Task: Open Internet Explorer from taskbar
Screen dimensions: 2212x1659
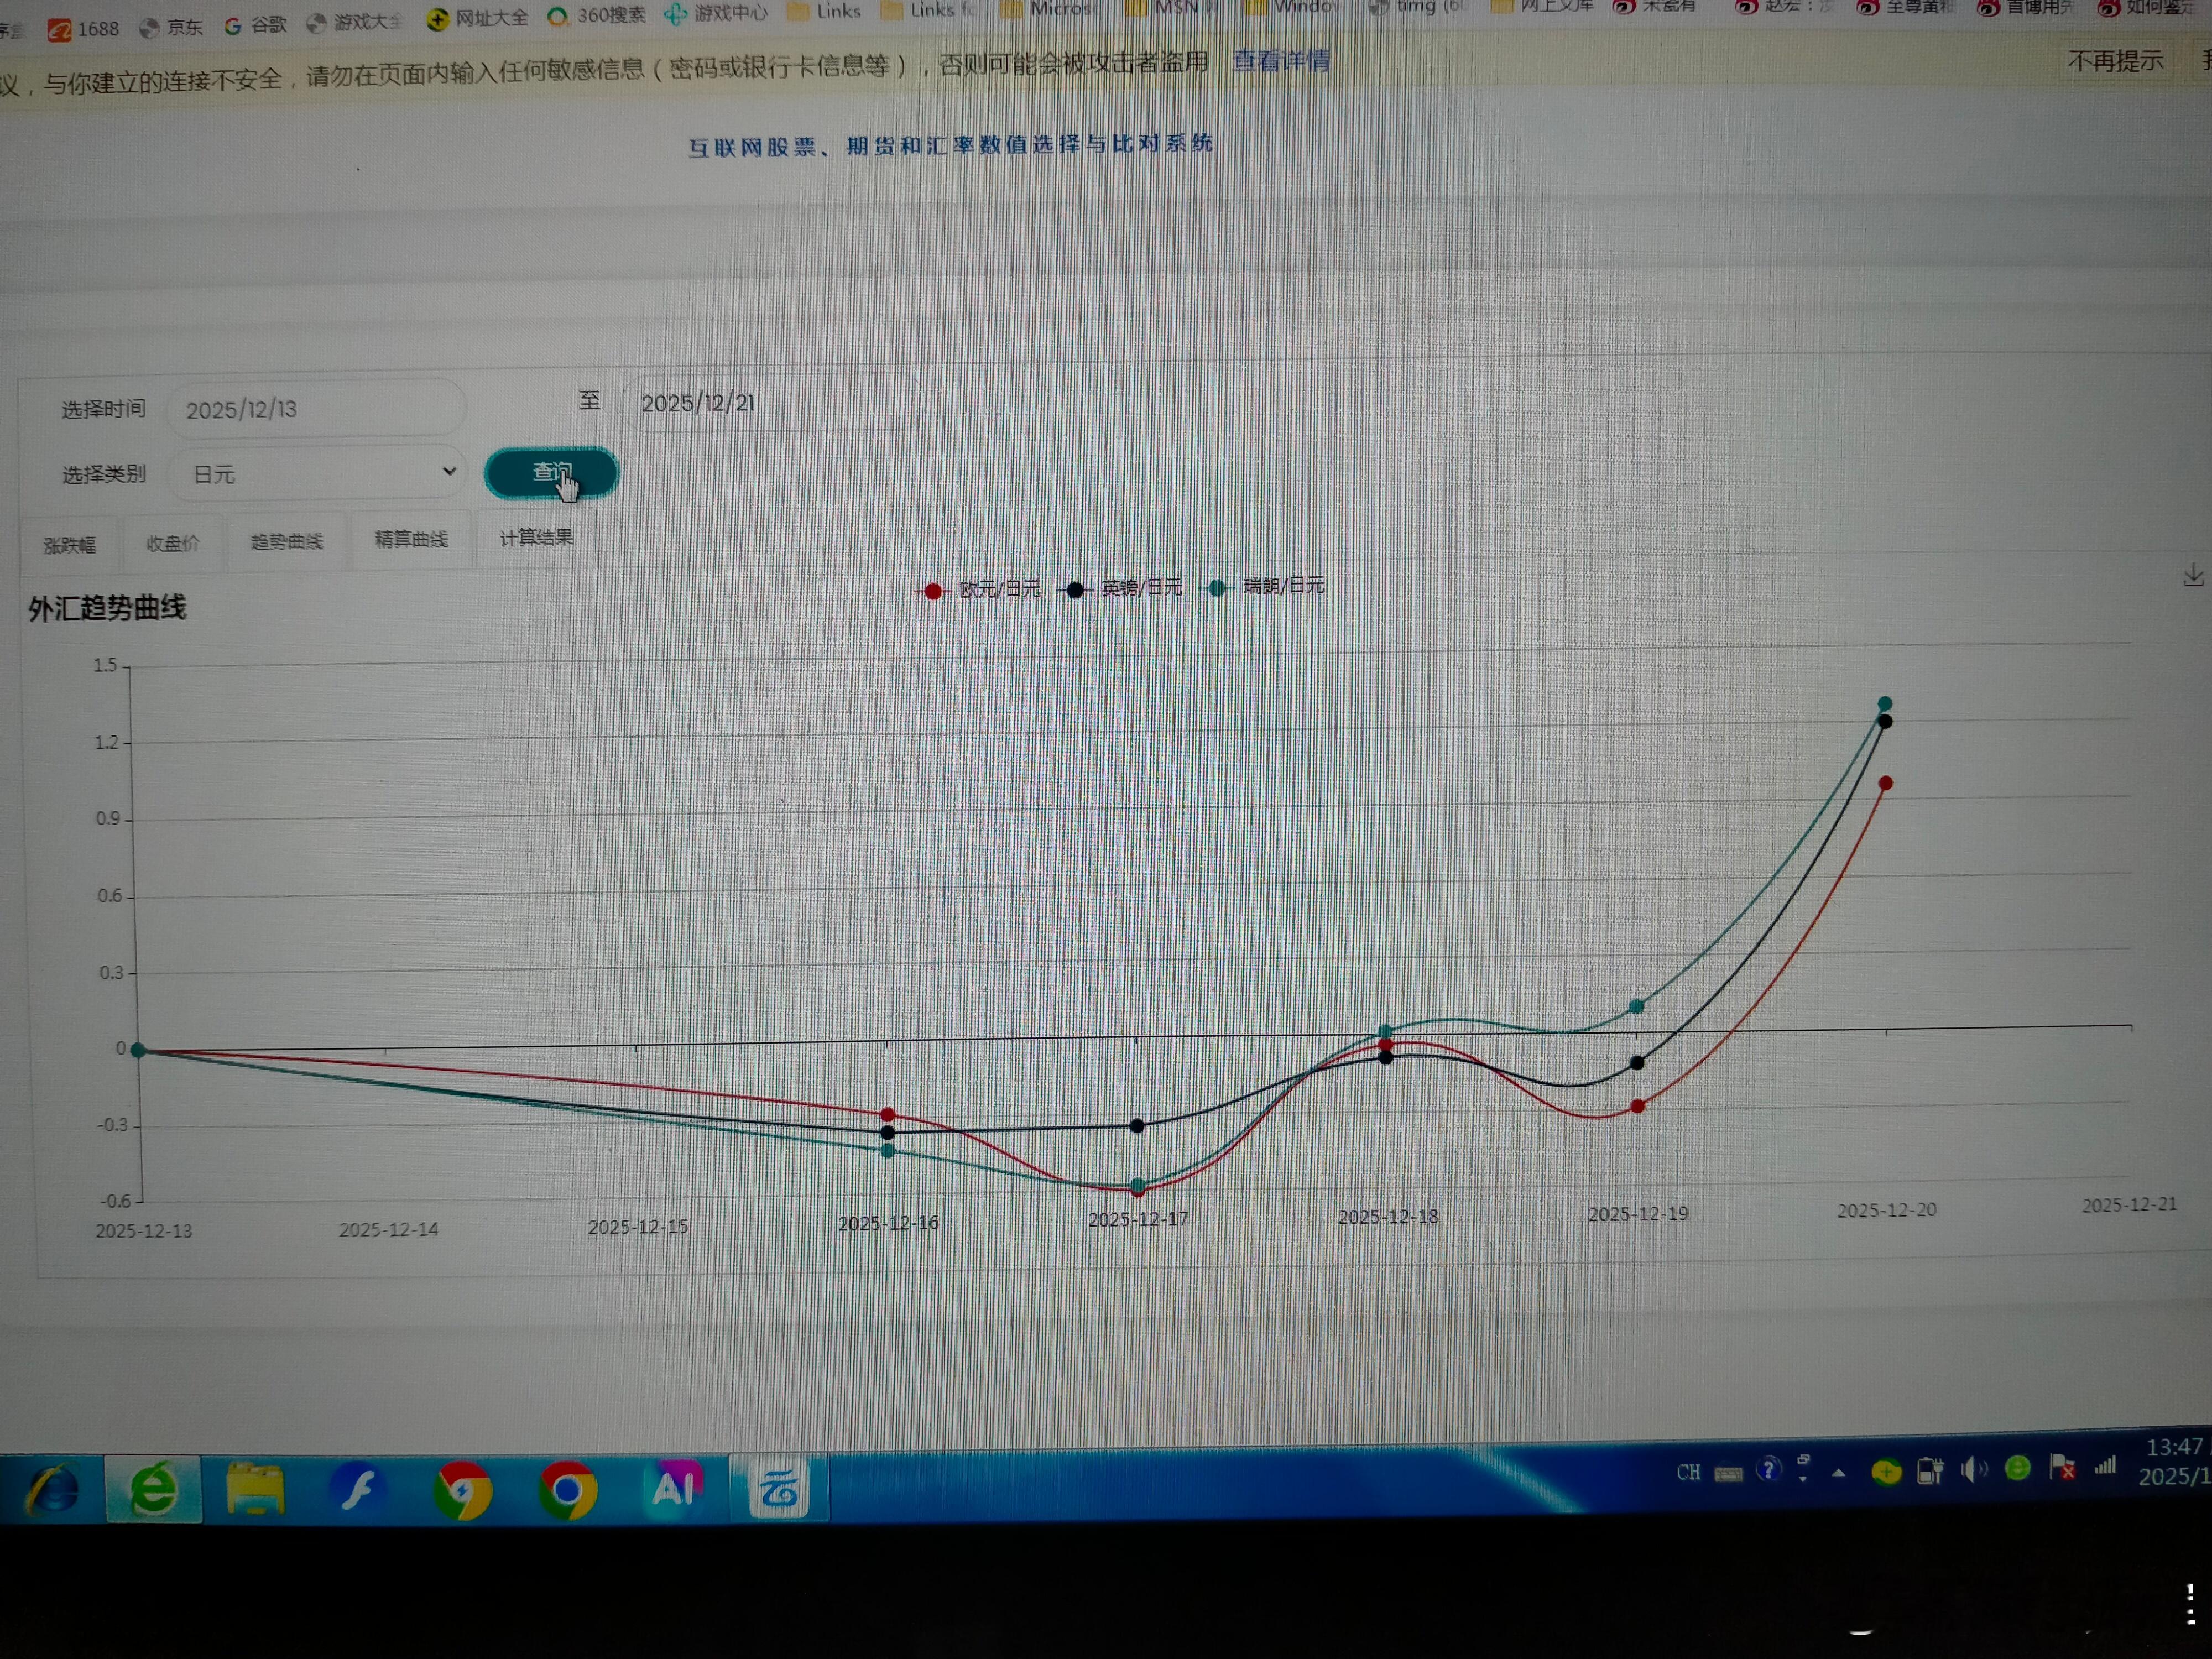Action: (x=52, y=1491)
